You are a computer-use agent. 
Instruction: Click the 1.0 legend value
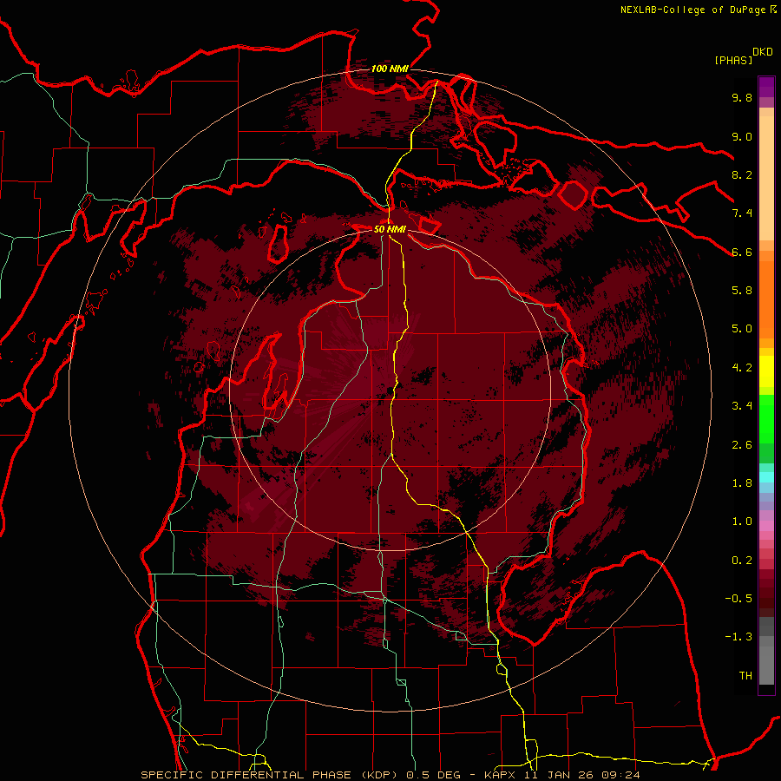click(x=742, y=522)
